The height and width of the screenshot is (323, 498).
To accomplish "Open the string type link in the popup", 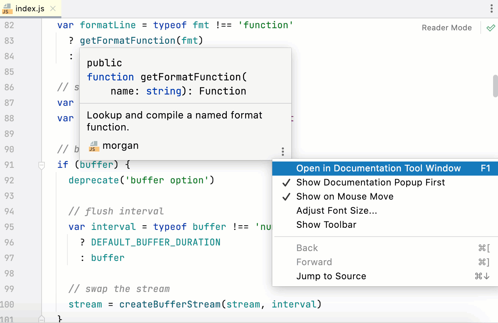I will click(164, 91).
